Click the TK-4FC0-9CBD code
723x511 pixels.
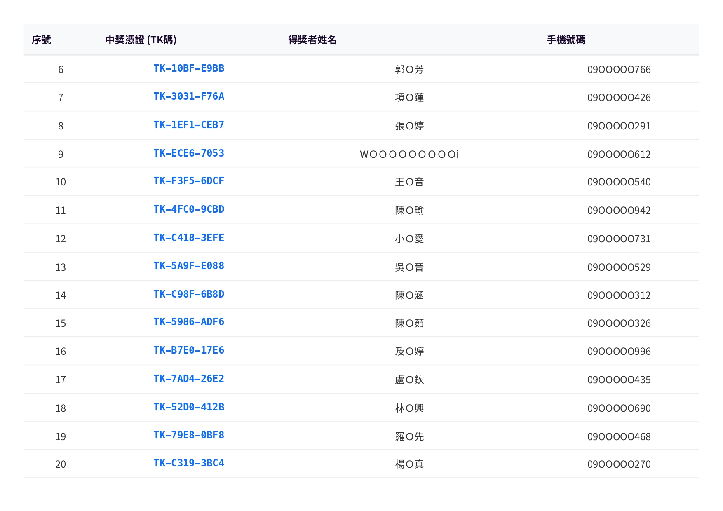click(189, 209)
